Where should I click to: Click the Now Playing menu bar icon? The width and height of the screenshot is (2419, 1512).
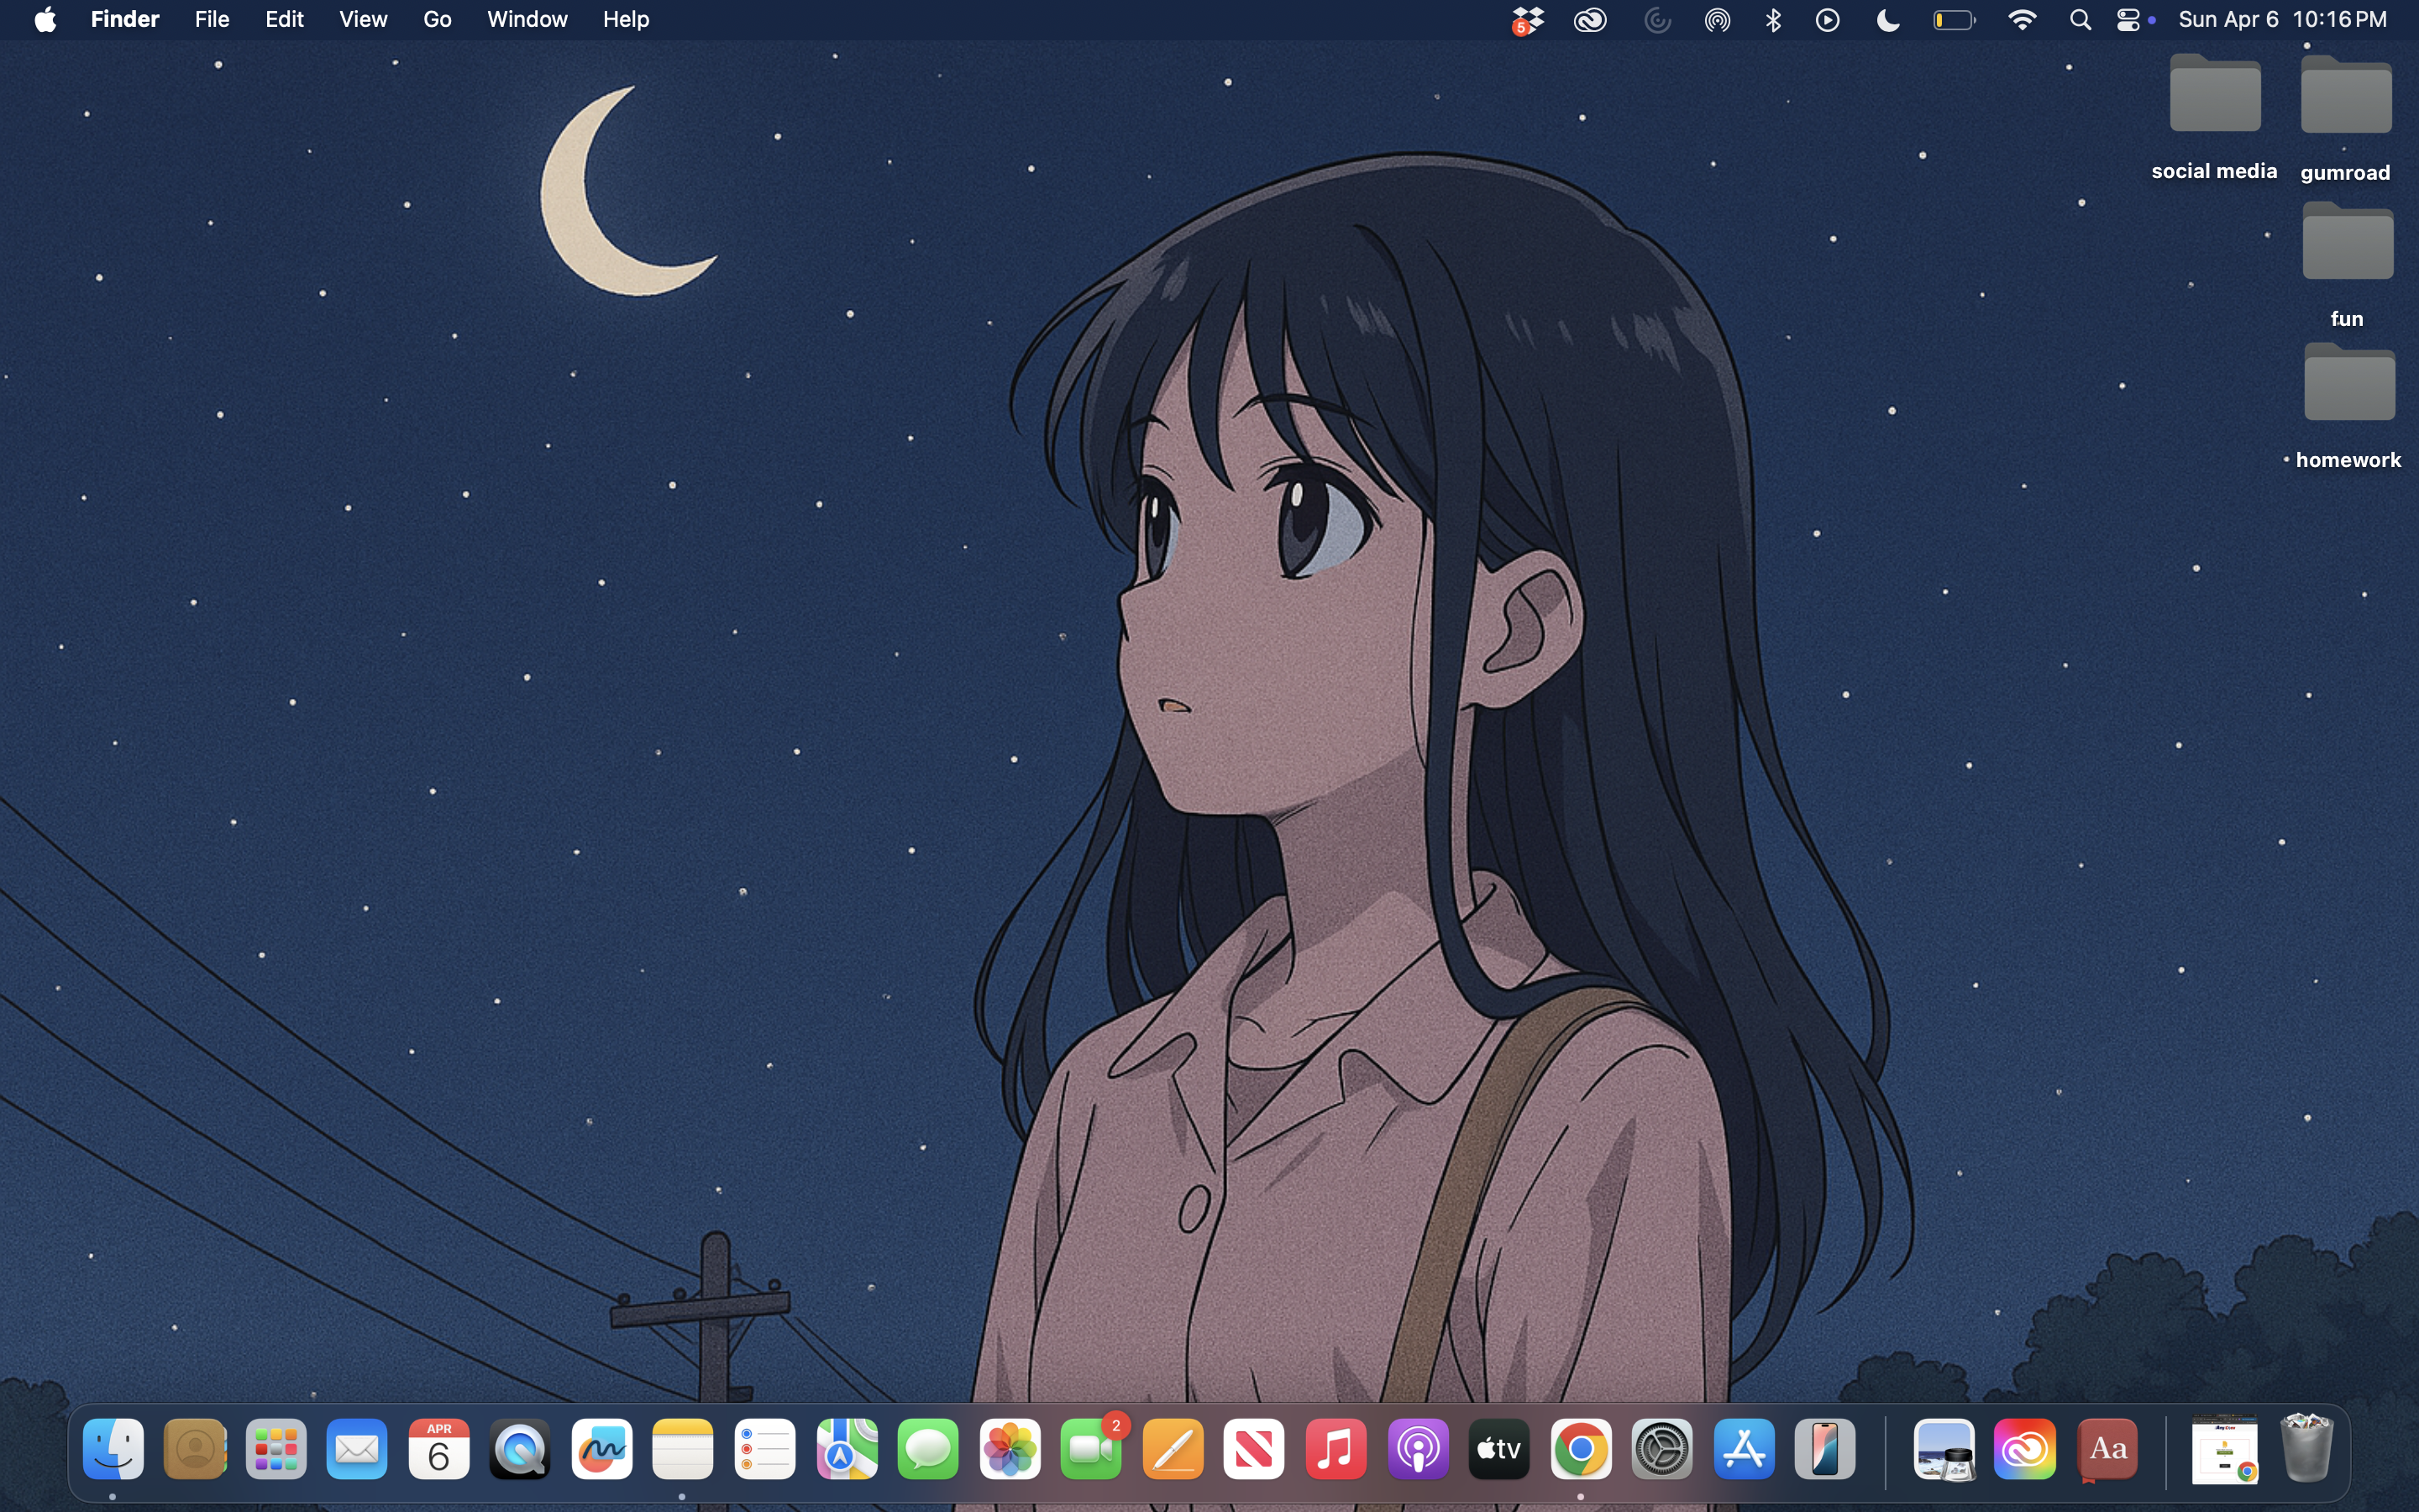pos(1827,20)
